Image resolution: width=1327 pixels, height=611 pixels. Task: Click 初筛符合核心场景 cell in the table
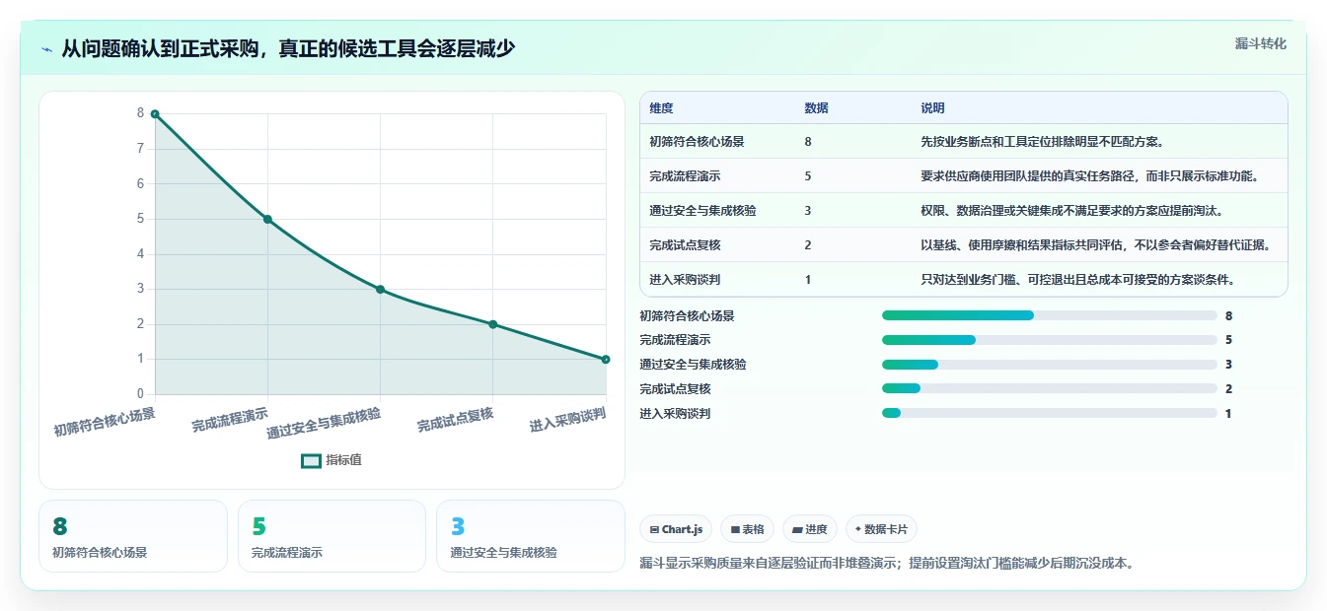pyautogui.click(x=697, y=142)
